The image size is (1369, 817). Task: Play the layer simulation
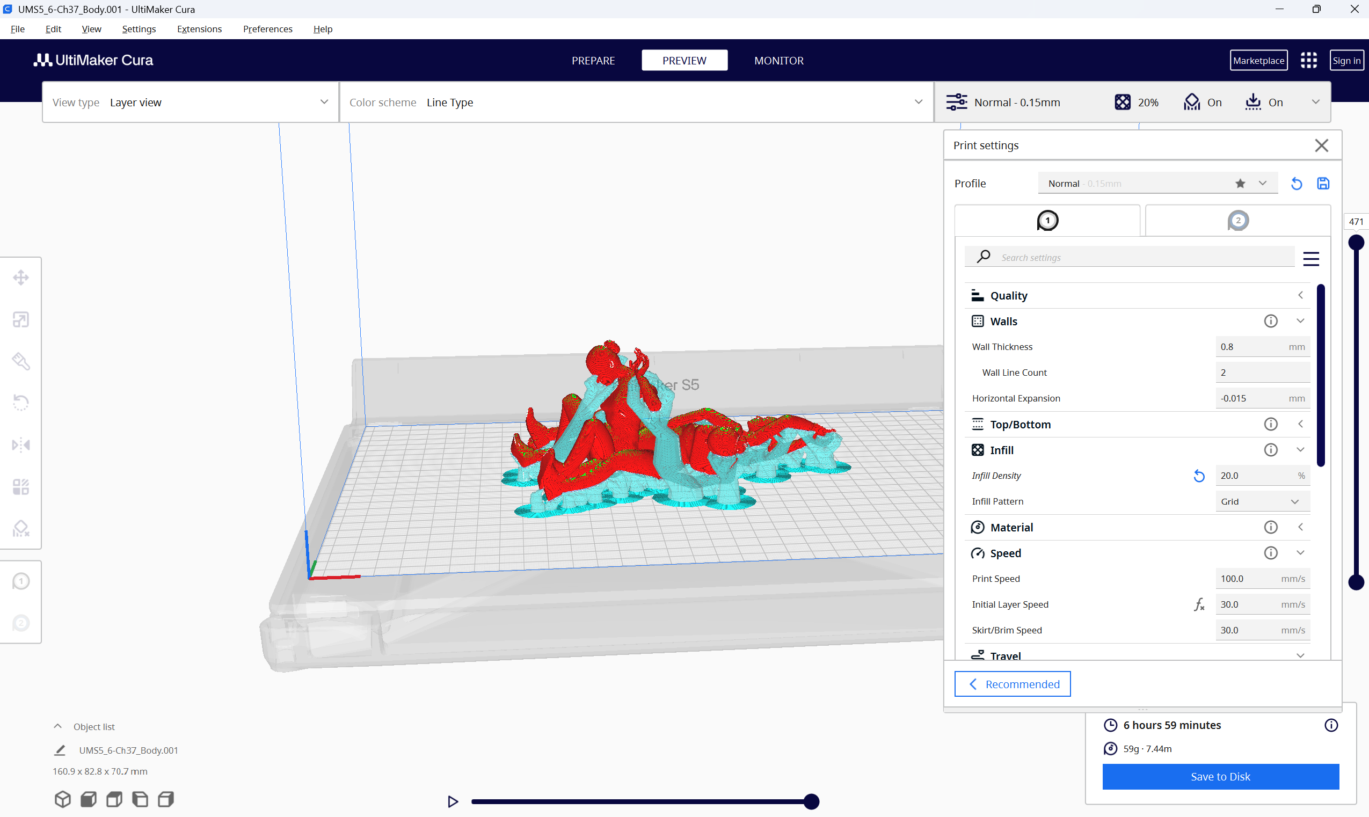point(453,802)
